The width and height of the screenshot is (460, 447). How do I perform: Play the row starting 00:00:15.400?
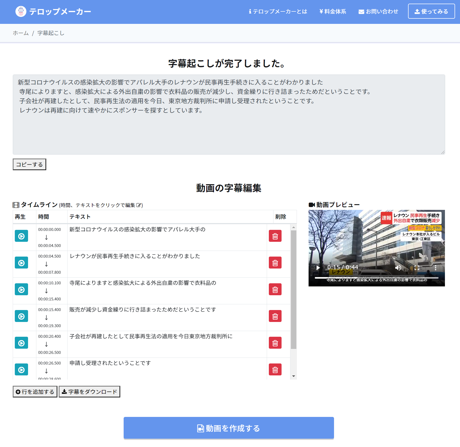click(21, 316)
